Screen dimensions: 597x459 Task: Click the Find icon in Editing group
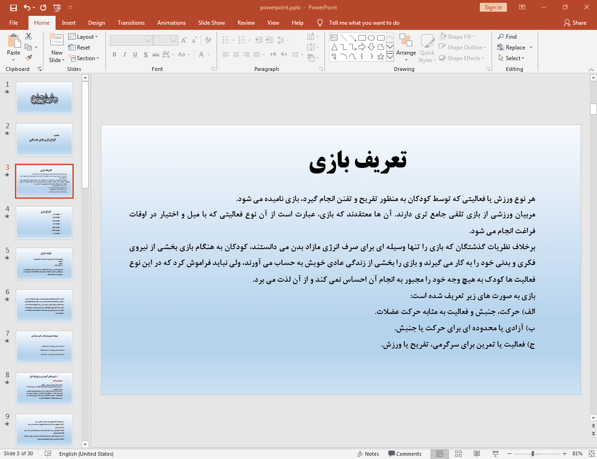(507, 37)
